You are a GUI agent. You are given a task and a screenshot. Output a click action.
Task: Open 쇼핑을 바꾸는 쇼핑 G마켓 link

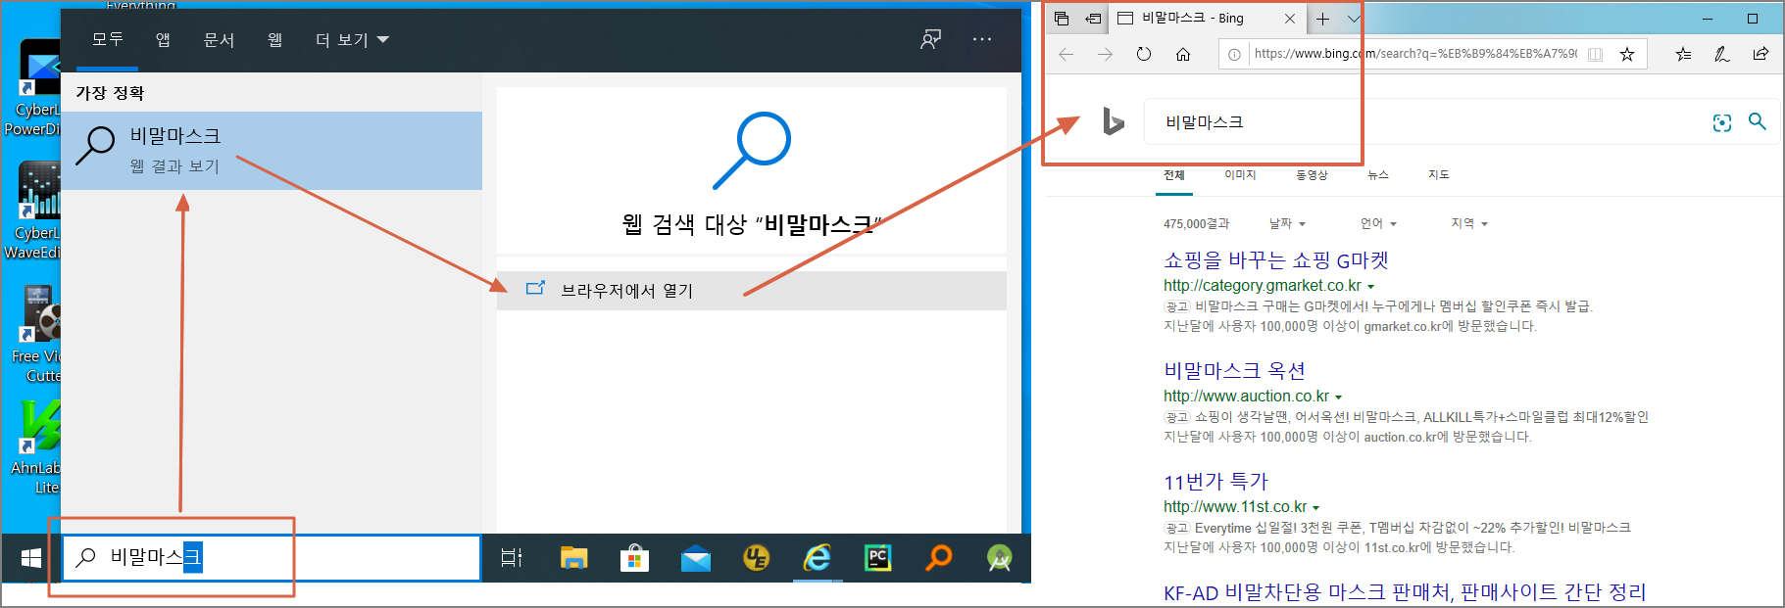coord(1275,260)
